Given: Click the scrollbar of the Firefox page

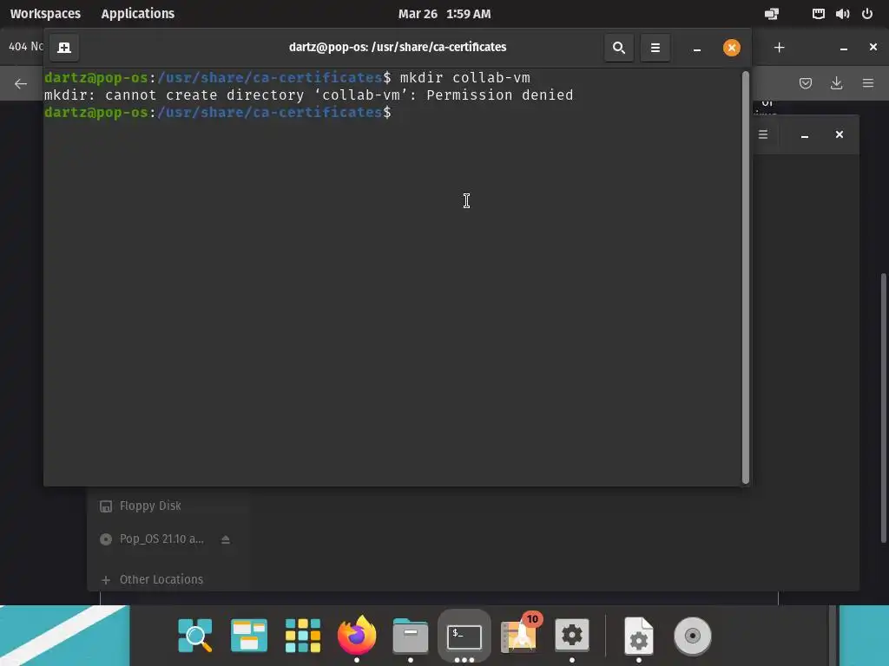Looking at the screenshot, I should point(884,408).
